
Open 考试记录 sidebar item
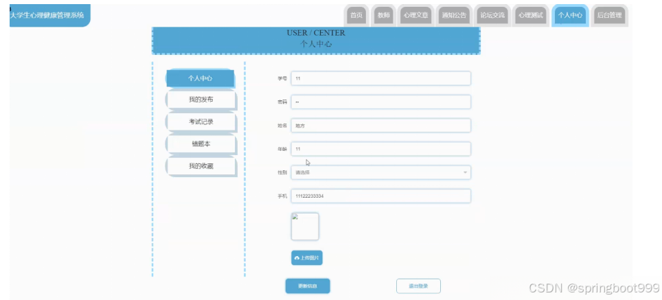pyautogui.click(x=201, y=122)
